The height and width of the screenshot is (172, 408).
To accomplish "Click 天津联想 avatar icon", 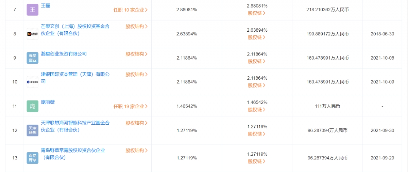I will click(x=33, y=130).
